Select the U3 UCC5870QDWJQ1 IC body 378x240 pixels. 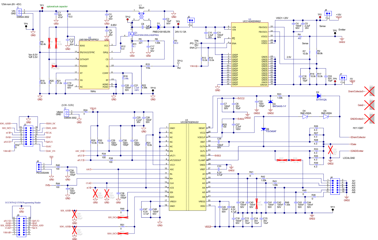(187, 167)
